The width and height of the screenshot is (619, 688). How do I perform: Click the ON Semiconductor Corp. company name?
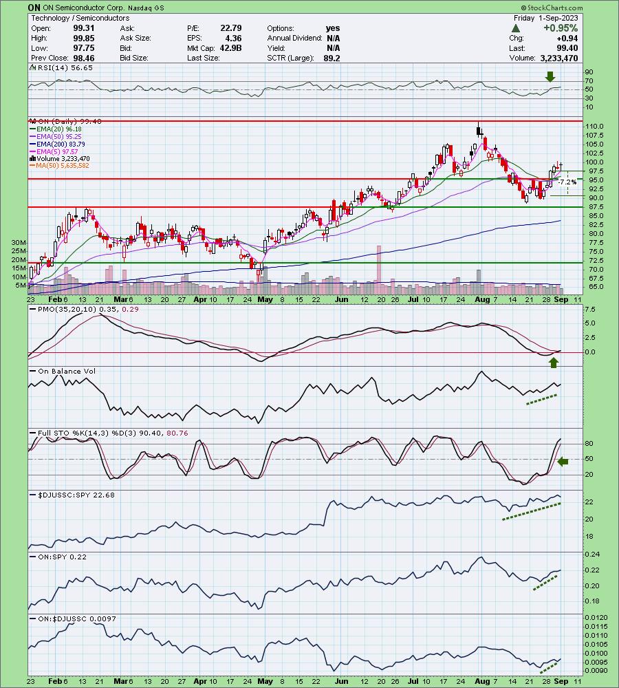[83, 8]
